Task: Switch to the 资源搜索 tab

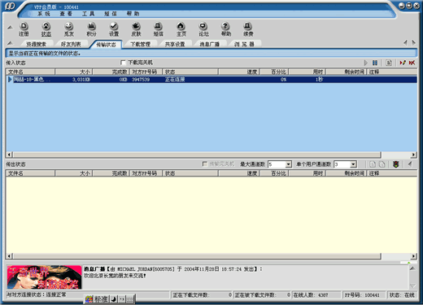Action: (36, 44)
